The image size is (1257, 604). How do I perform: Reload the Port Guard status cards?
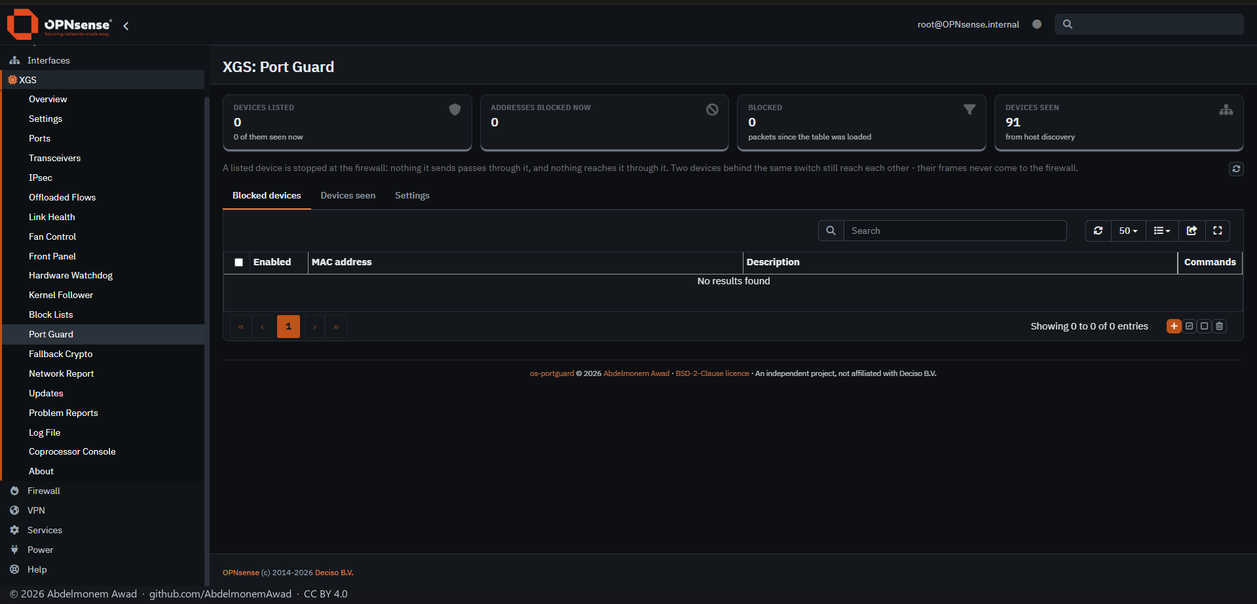coord(1236,169)
